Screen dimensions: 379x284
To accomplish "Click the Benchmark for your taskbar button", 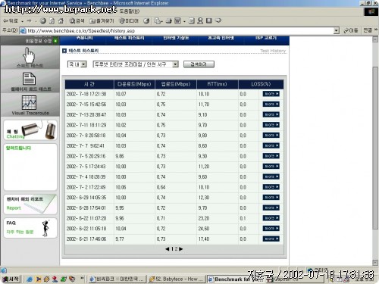I will (236, 279).
